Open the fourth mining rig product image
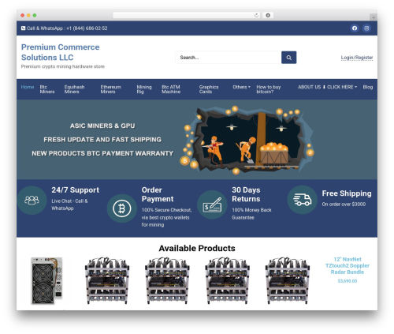 click(288, 280)
